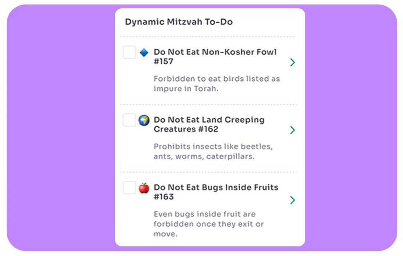403x256 pixels.
Task: Click the blue diamond icon beside Non-Kosher Fowl
Action: (144, 53)
